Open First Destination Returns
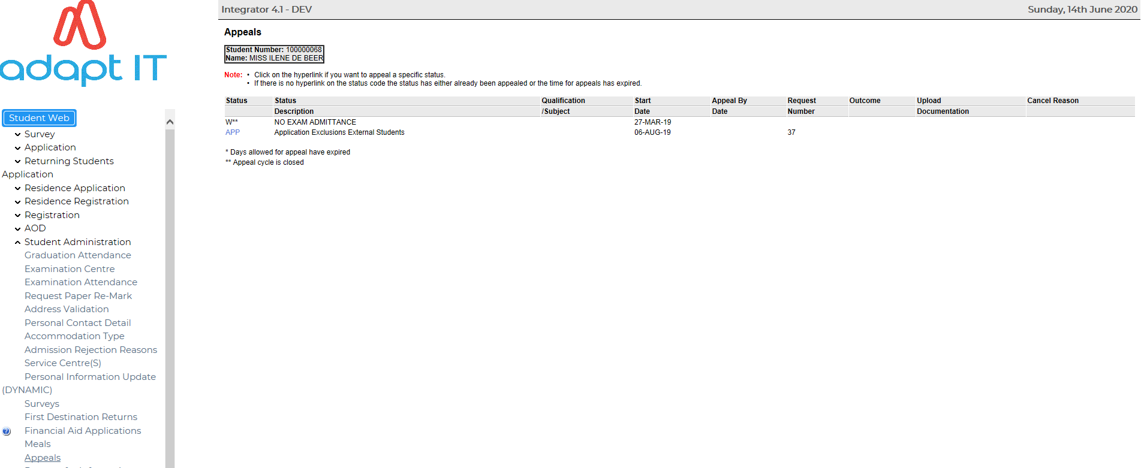Screen dimensions: 1144x468 point(81,417)
